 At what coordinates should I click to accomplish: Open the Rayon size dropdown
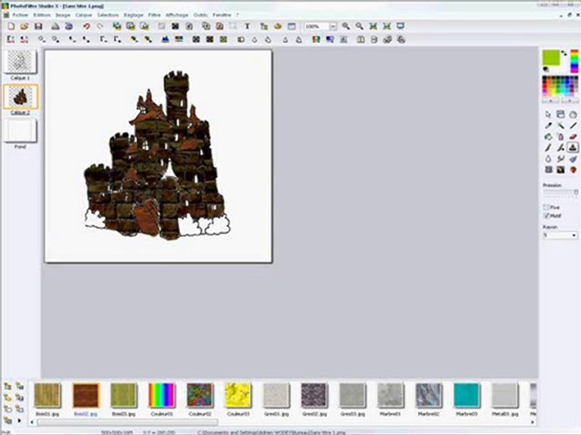tap(574, 235)
